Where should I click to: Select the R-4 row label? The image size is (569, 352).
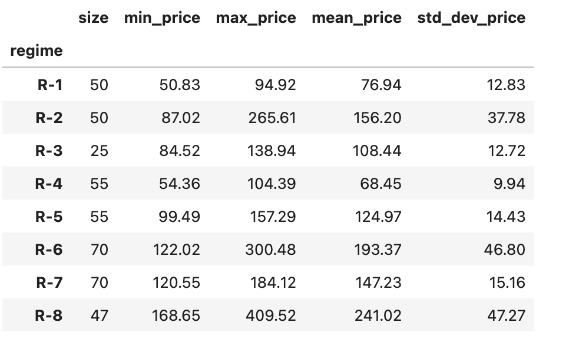[49, 184]
